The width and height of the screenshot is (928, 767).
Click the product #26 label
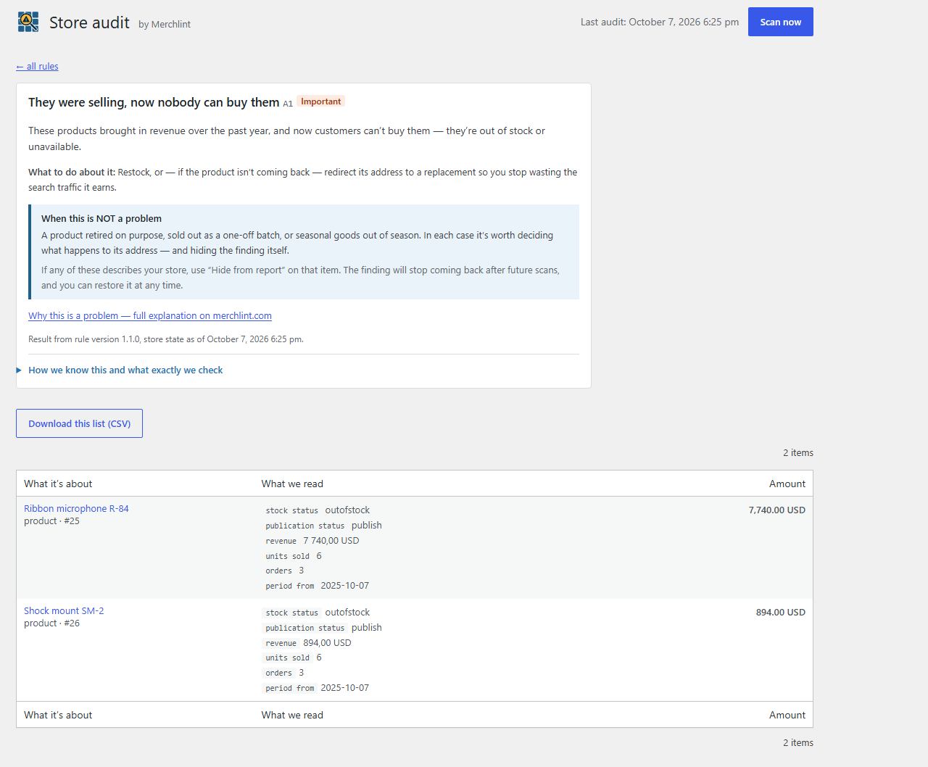point(51,623)
